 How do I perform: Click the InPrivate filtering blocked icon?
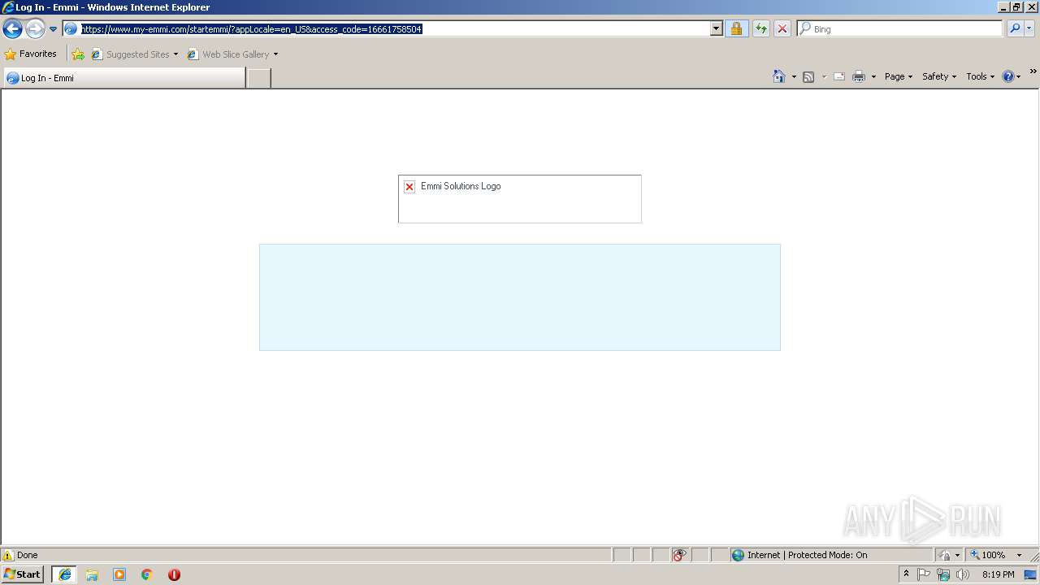pos(679,555)
